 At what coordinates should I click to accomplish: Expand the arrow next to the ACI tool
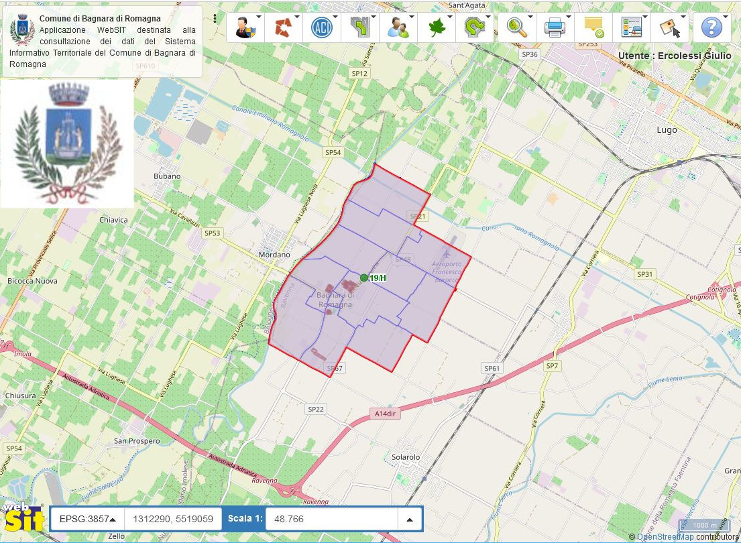pos(335,17)
